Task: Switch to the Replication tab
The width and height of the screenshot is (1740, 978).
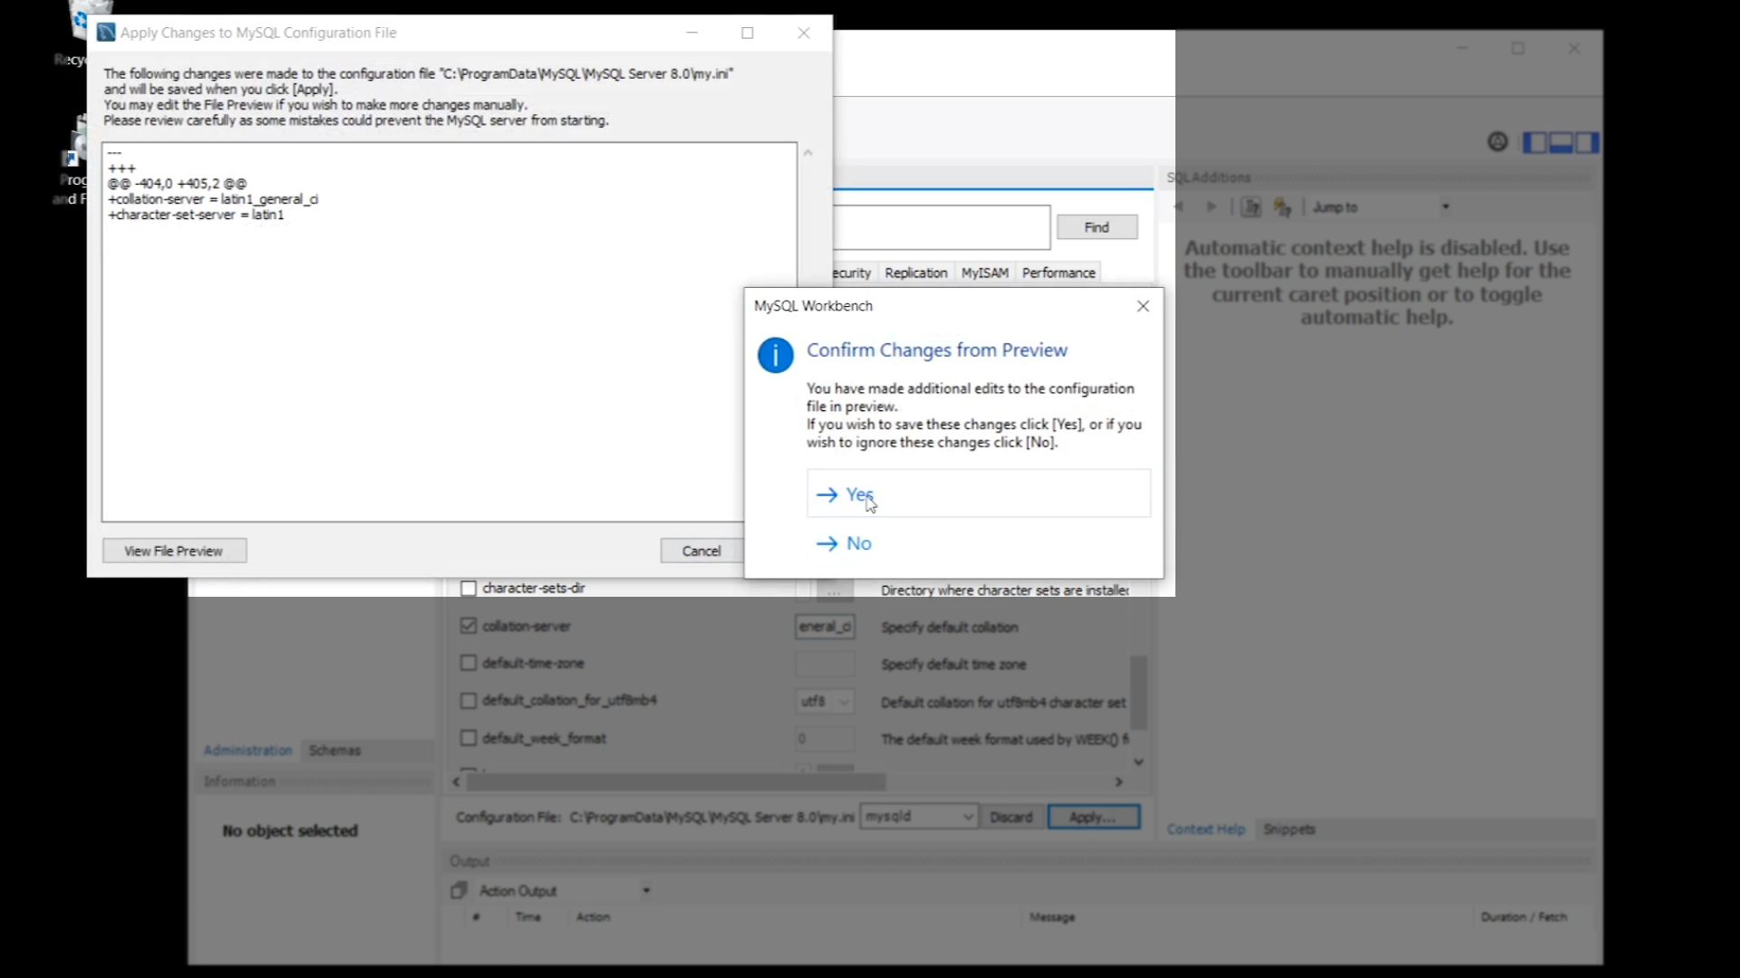Action: (915, 273)
